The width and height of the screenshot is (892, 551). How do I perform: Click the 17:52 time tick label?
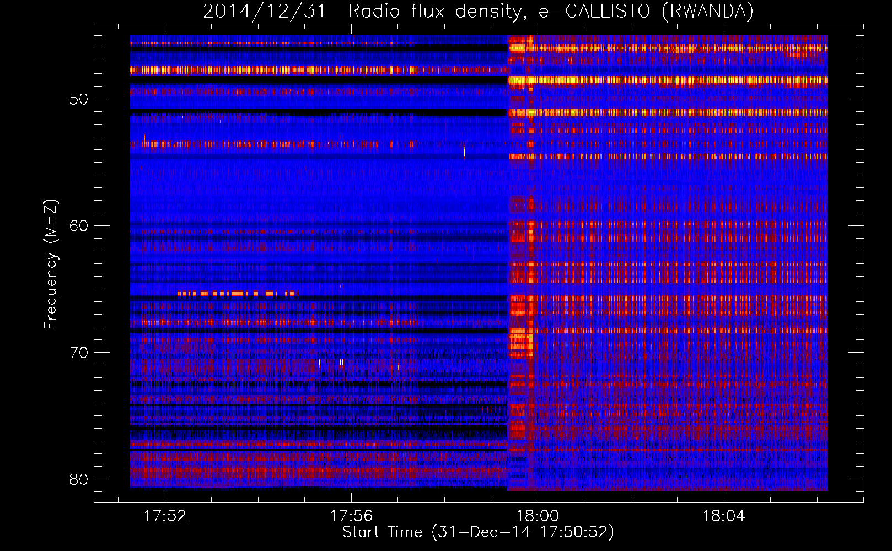(x=165, y=516)
